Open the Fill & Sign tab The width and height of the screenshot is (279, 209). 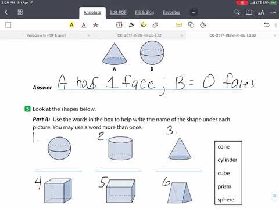[x=145, y=12]
